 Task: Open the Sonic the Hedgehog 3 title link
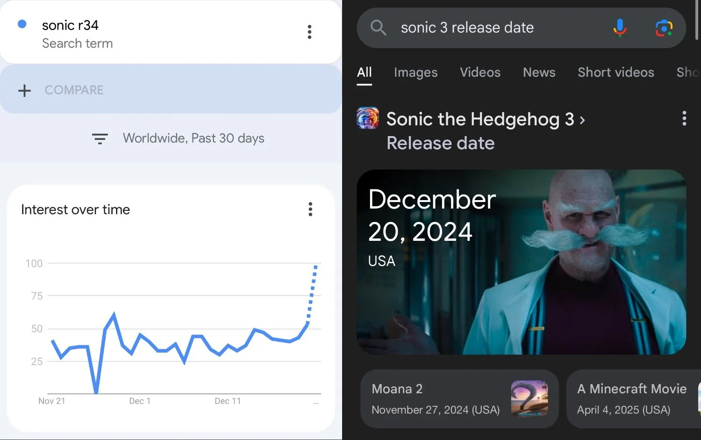click(480, 119)
